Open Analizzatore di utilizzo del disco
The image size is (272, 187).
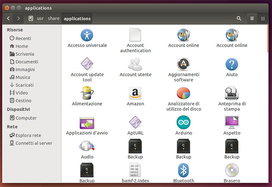[x=184, y=93]
